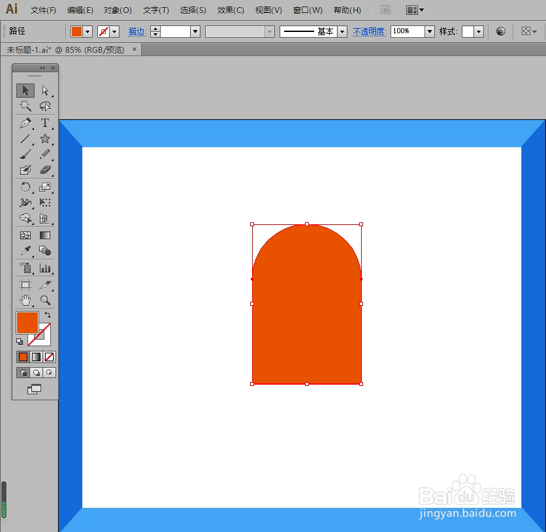Image resolution: width=546 pixels, height=532 pixels.
Task: Click the large orange fill swatch in toolbox
Action: click(x=27, y=323)
